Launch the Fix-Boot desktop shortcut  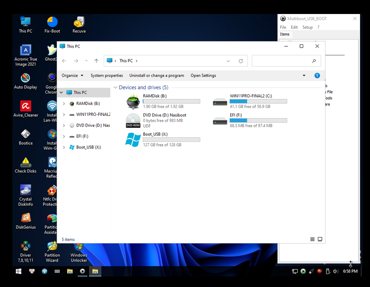52,25
